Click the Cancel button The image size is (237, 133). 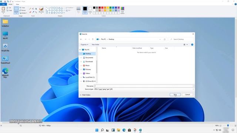(x=187, y=95)
